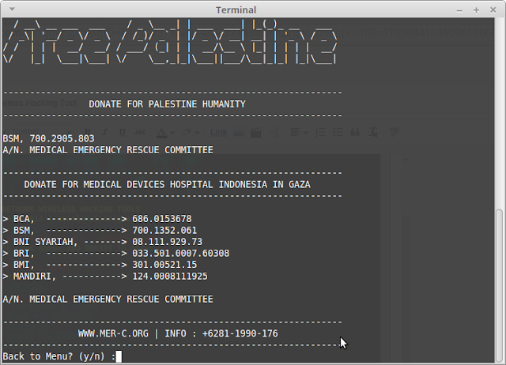
Task: Click the 'WWW.MER-C.ORG' website text
Action: click(113, 333)
